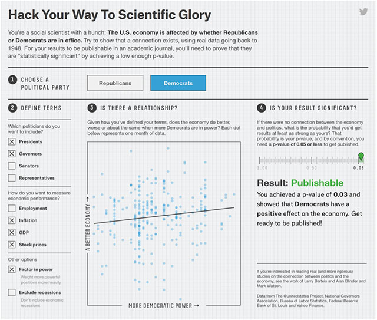
Task: Click the trend line in the scatter plot
Action: click(165, 215)
